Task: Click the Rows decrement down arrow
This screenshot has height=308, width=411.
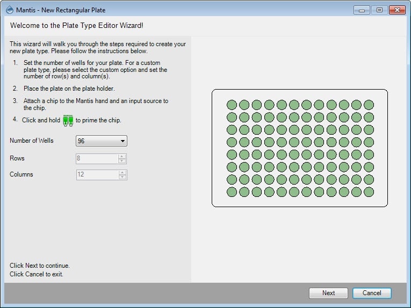Action: tap(122, 161)
